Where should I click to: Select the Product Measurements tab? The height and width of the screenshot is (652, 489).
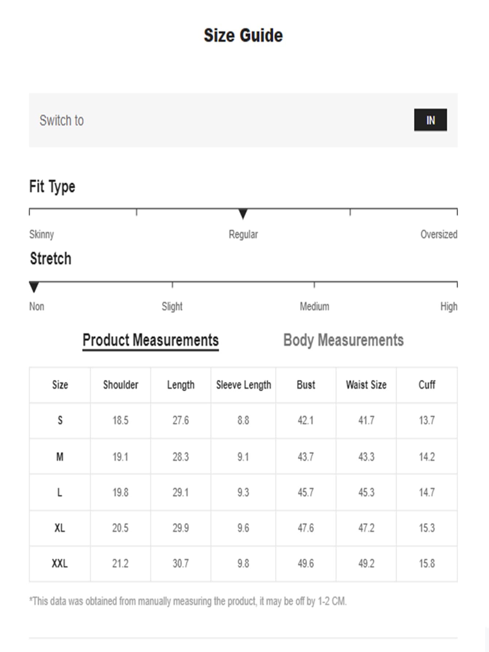tap(150, 340)
